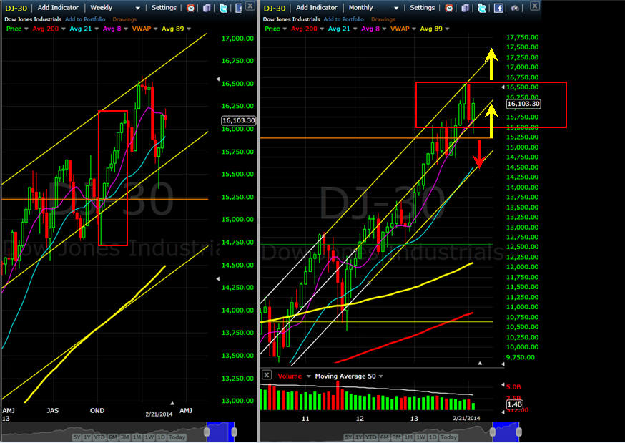Select 1Y range in Monthly chart
The image size is (625, 443).
[359, 437]
